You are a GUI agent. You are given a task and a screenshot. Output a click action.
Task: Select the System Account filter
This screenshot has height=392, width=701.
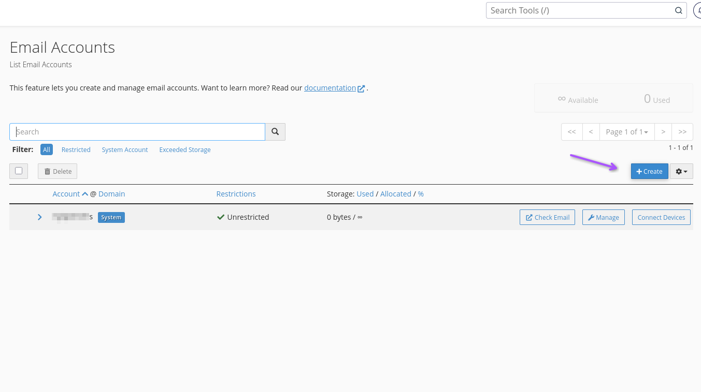(125, 149)
